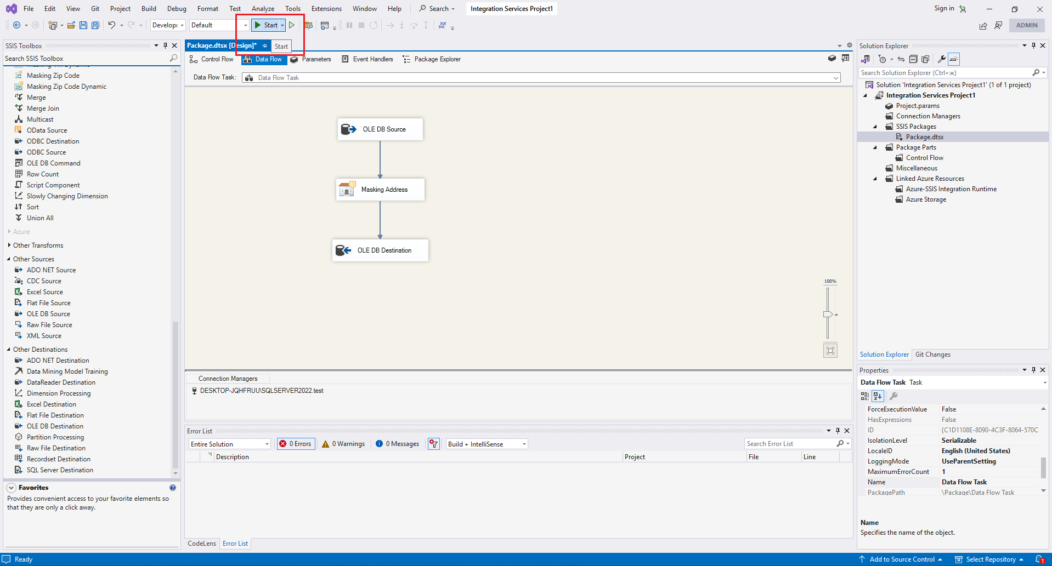This screenshot has height=566, width=1052.
Task: Expand the Other Transforms toolbox group
Action: click(9, 245)
